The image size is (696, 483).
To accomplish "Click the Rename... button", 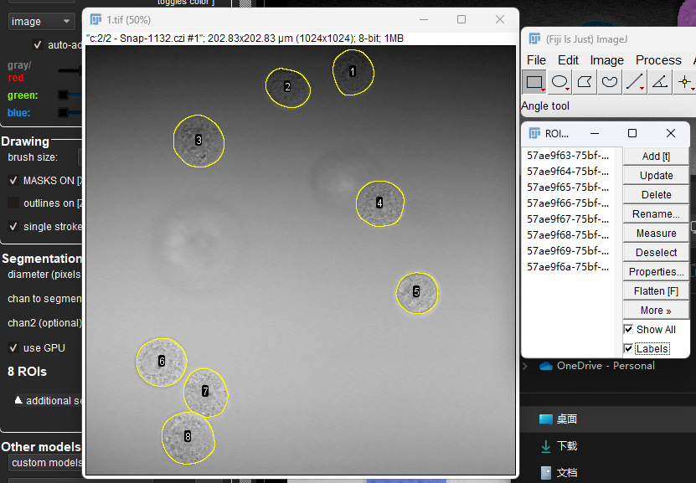I will (656, 214).
